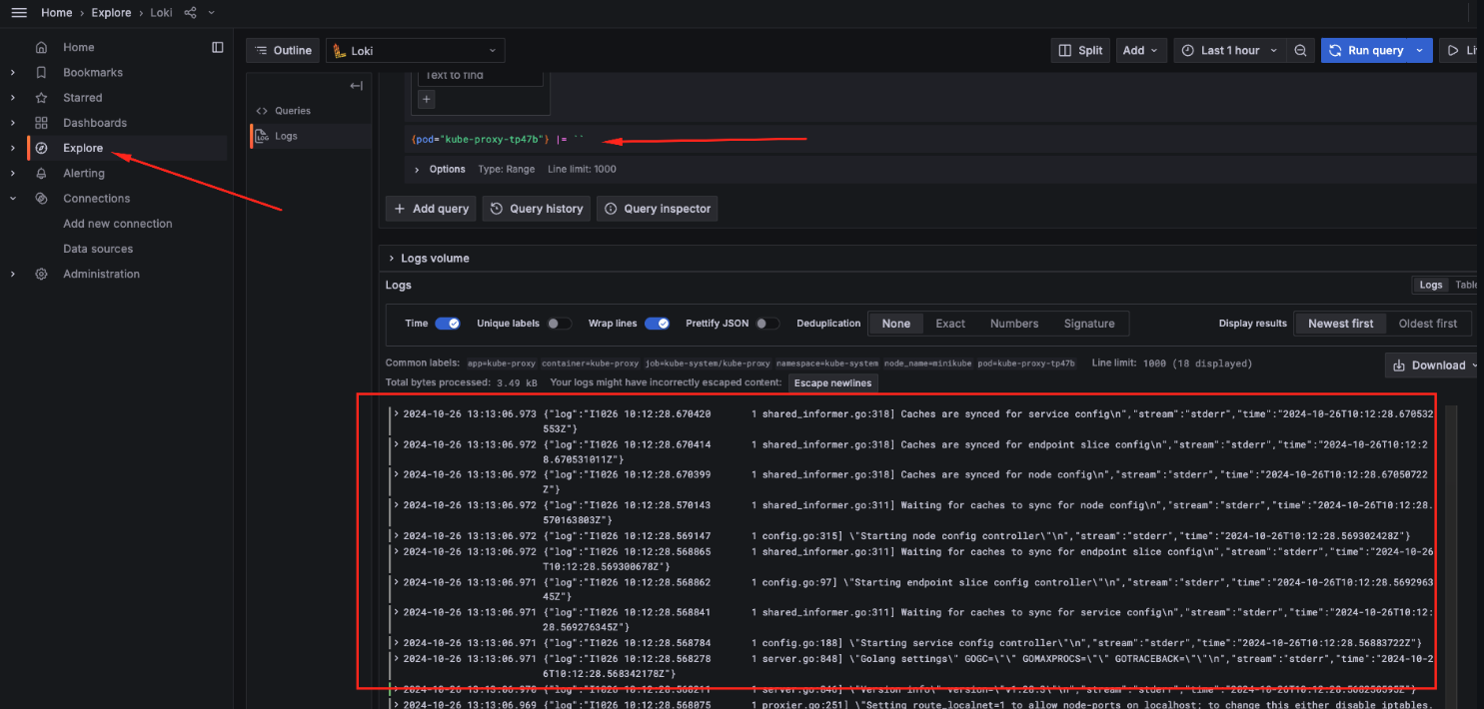This screenshot has height=709, width=1484.
Task: Select Numbers deduplication option
Action: click(1014, 324)
